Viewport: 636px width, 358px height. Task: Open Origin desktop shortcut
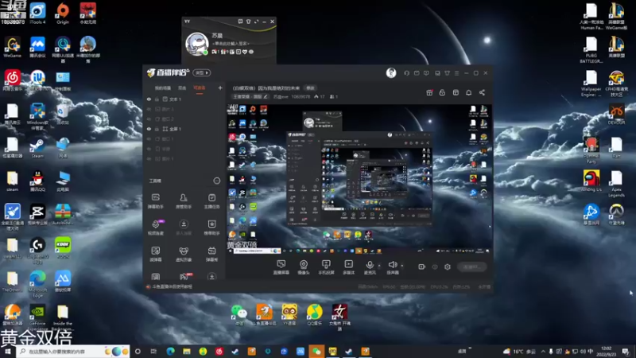(x=63, y=14)
